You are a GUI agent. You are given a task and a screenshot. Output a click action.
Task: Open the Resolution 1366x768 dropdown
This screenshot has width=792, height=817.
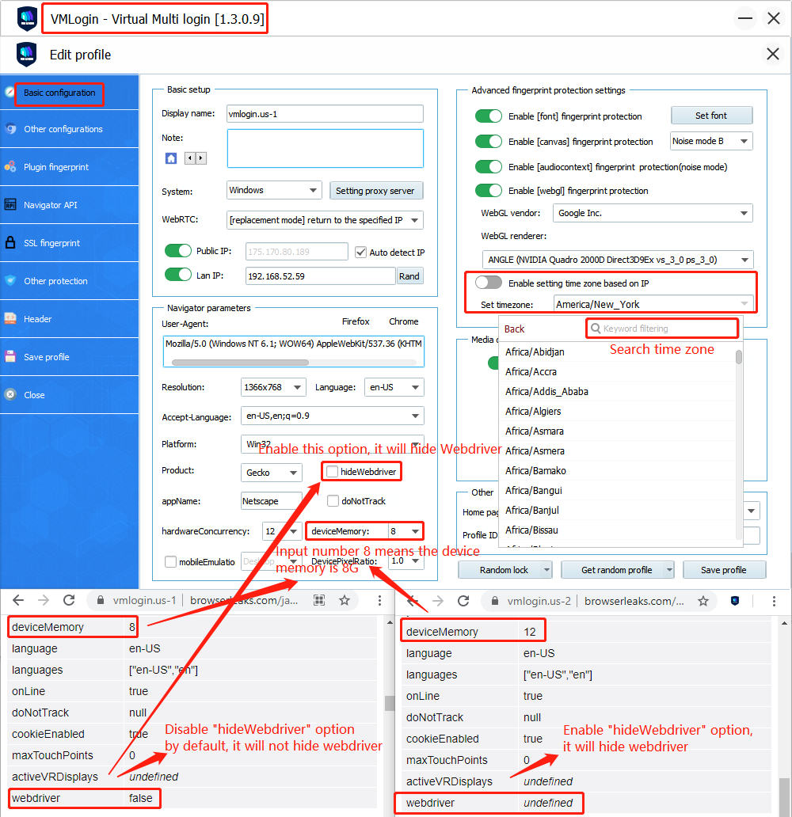(x=273, y=387)
